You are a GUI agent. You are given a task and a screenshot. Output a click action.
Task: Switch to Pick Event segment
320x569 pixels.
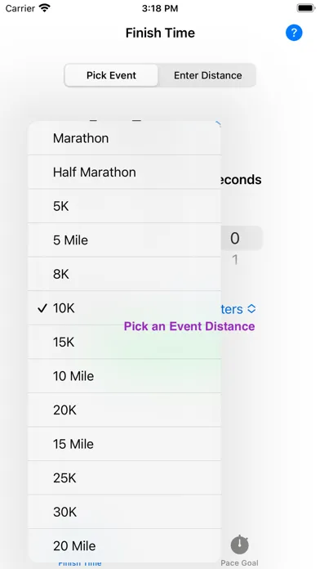pyautogui.click(x=111, y=75)
